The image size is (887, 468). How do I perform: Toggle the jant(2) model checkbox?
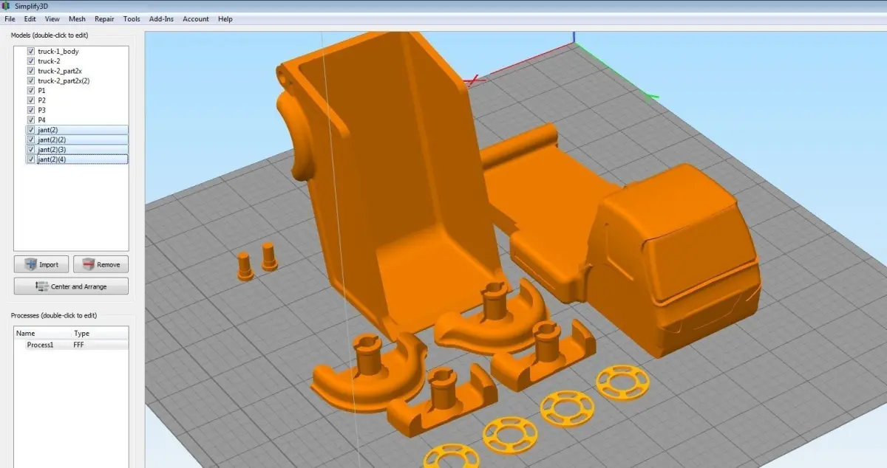(x=31, y=130)
